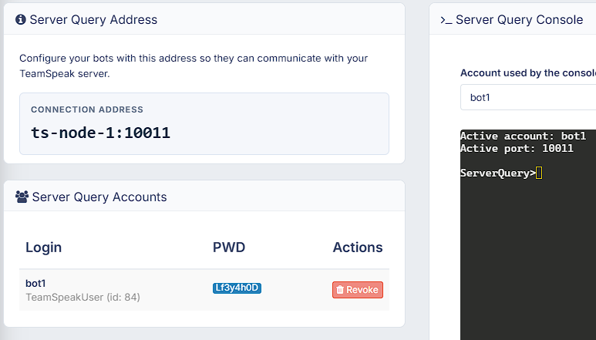
Task: Click the info icon beside Server Query Address
Action: [x=21, y=20]
